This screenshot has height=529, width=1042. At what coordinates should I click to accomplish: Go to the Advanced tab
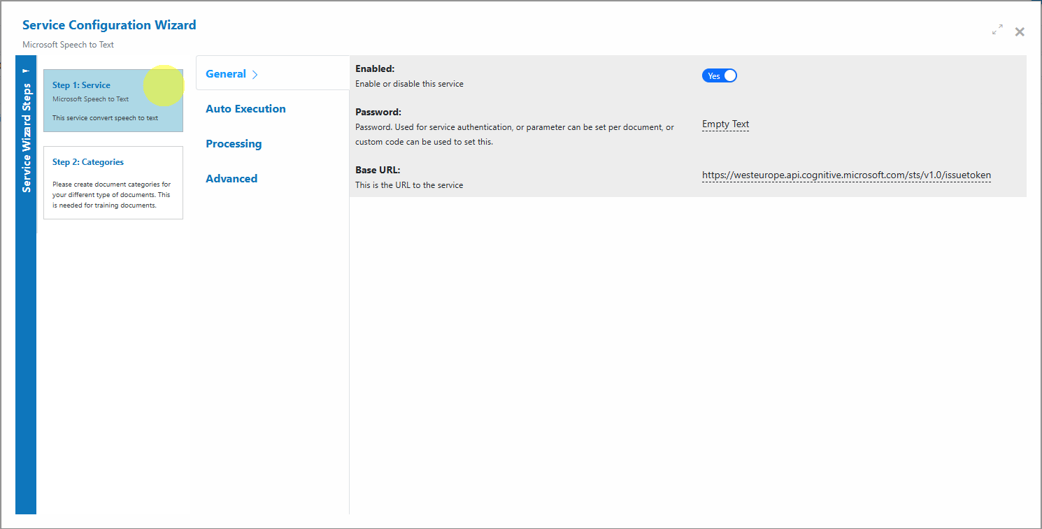coord(231,179)
